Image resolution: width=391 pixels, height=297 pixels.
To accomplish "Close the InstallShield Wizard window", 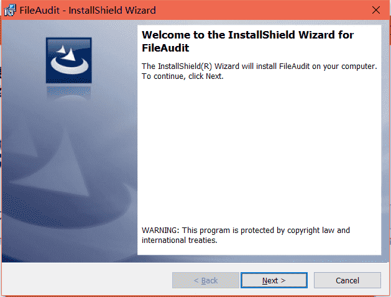I will (376, 10).
